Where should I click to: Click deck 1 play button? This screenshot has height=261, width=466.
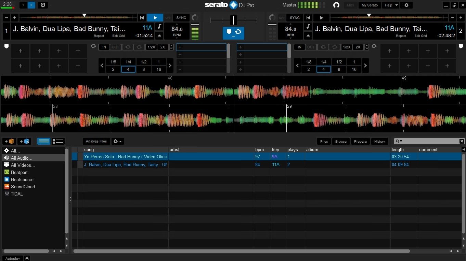pyautogui.click(x=155, y=18)
